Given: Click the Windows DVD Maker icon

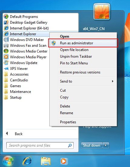Looking at the screenshot, I should (6, 39).
